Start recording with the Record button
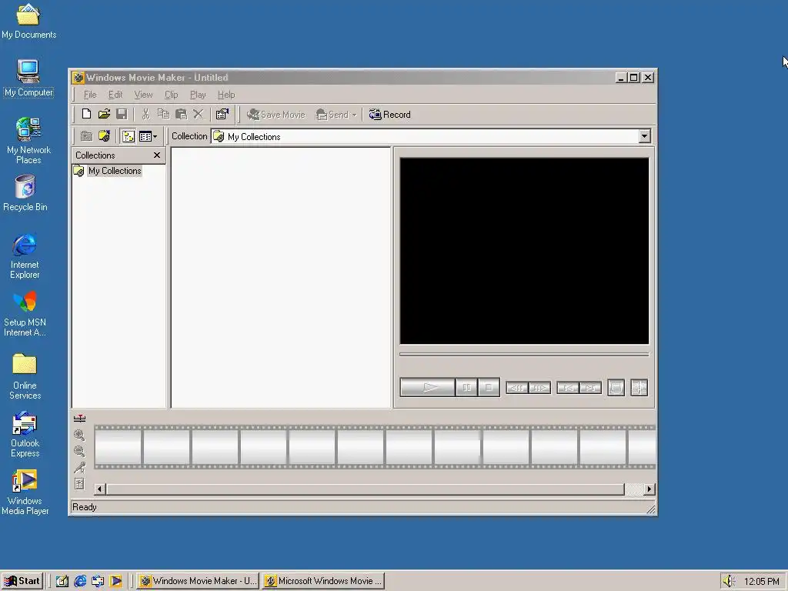 [390, 115]
